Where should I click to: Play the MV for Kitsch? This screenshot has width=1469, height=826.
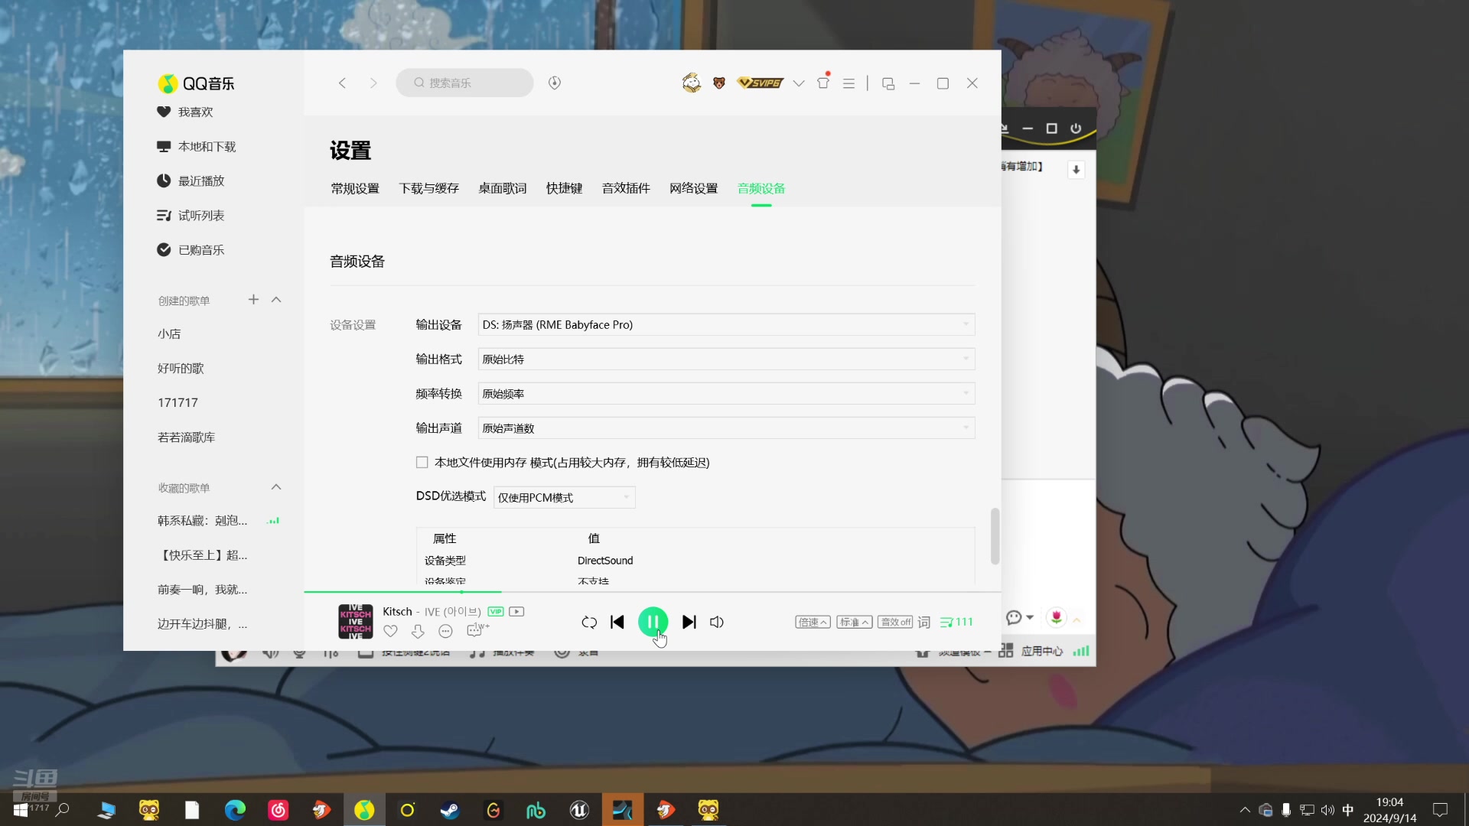516,611
